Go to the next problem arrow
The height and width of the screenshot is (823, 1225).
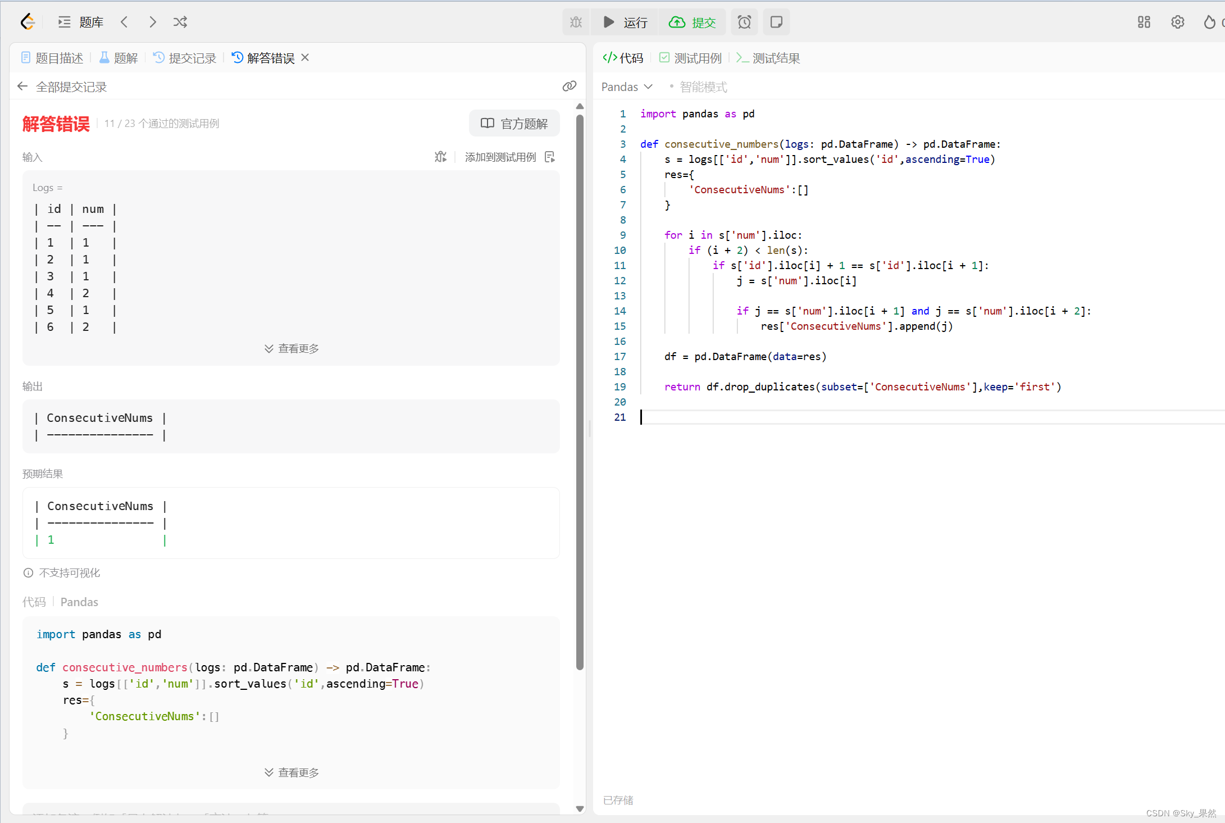(x=152, y=22)
